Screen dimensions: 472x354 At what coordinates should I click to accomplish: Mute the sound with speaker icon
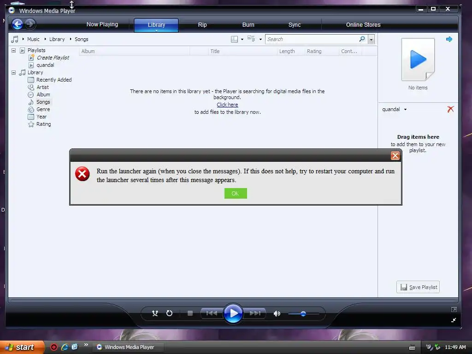click(x=277, y=313)
